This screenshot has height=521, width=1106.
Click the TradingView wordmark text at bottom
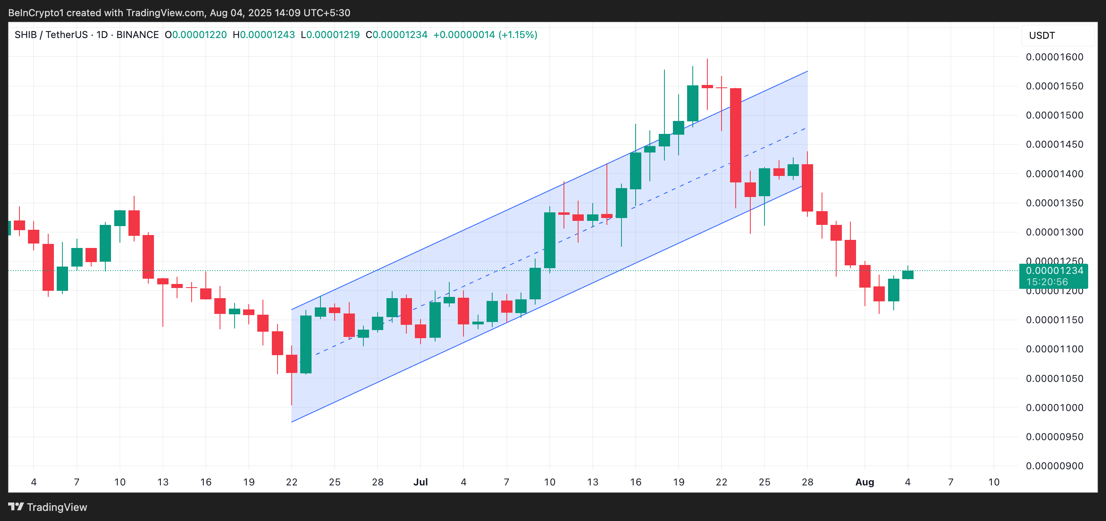57,507
